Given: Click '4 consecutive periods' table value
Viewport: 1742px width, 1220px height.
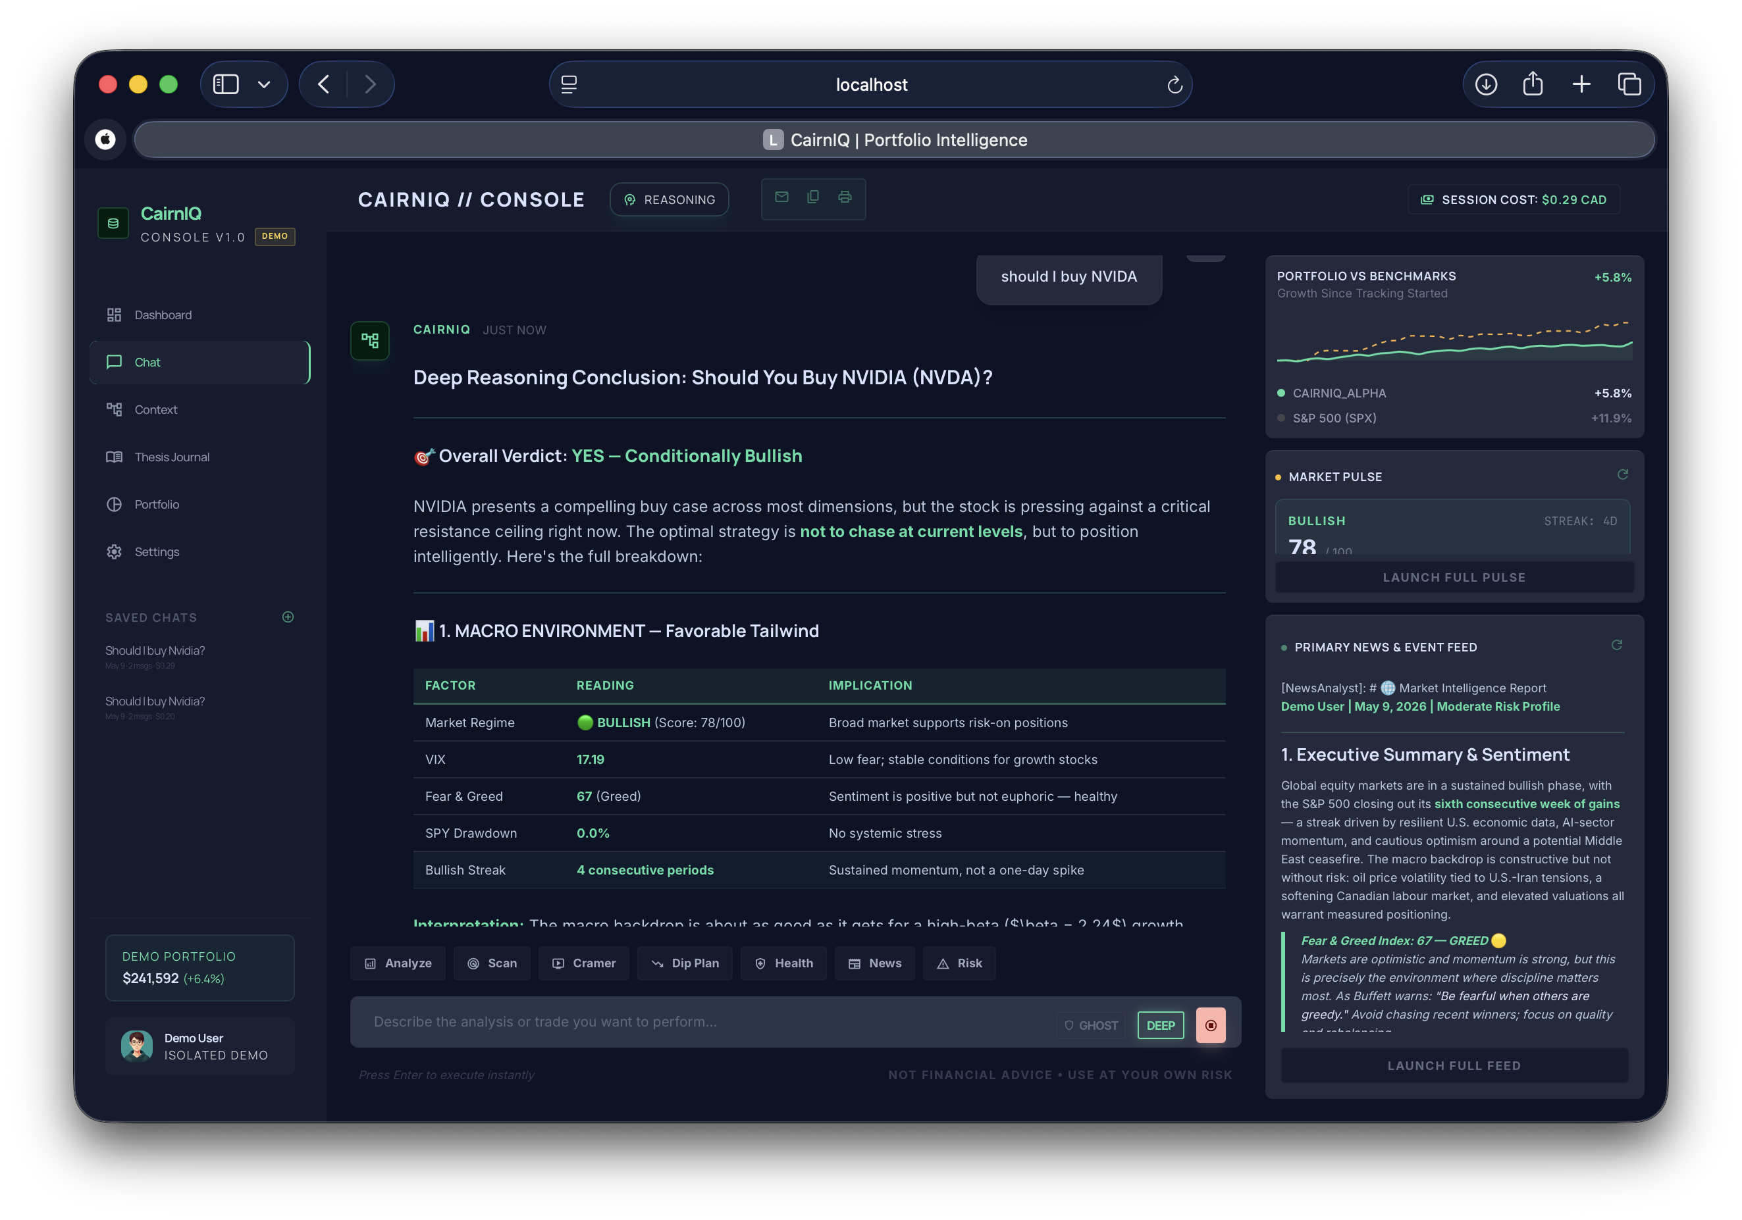Looking at the screenshot, I should (645, 871).
